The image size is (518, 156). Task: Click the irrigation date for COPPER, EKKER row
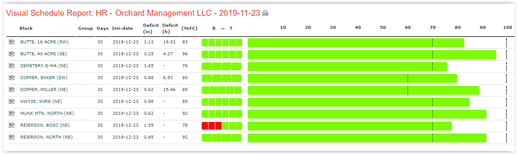coord(125,78)
